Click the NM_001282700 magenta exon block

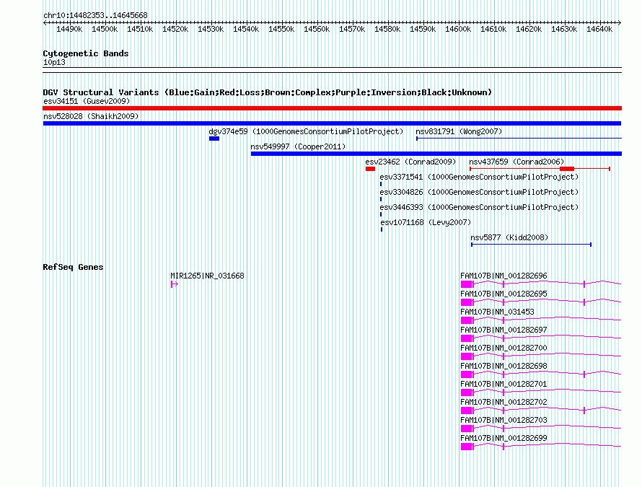click(467, 356)
